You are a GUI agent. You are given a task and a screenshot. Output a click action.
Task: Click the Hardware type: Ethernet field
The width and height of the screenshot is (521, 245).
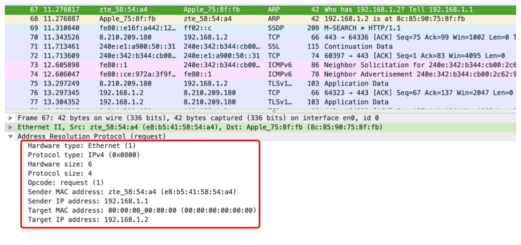(82, 146)
